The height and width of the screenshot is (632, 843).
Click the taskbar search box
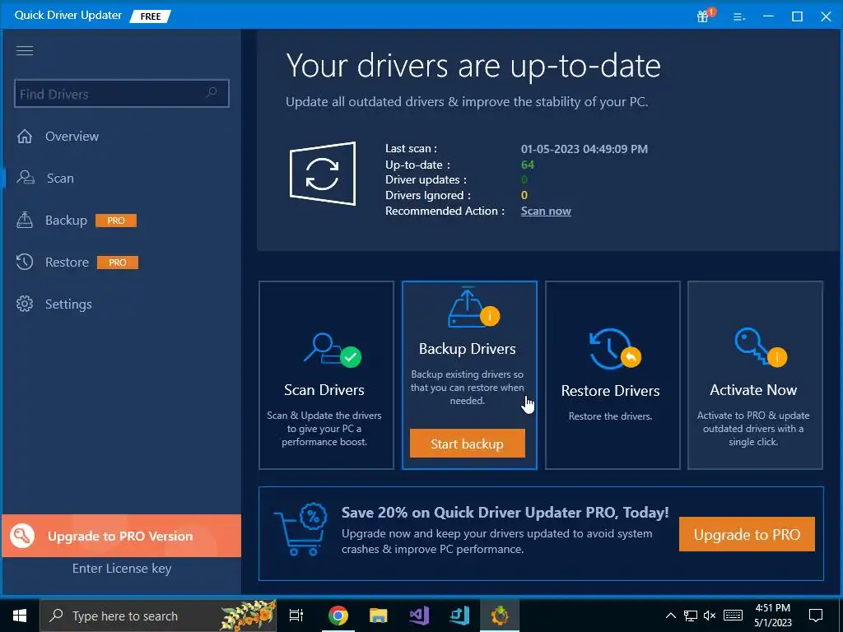tap(158, 616)
